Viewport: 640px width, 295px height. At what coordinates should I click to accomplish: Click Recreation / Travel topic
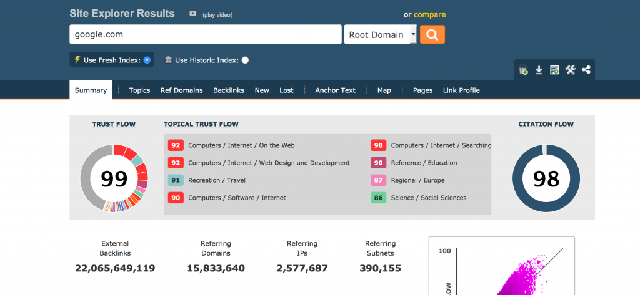(x=217, y=180)
